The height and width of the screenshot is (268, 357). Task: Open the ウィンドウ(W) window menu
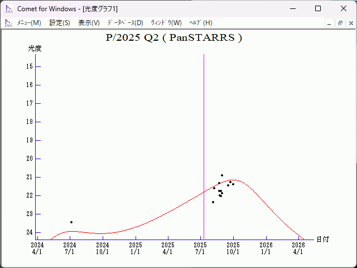click(166, 23)
